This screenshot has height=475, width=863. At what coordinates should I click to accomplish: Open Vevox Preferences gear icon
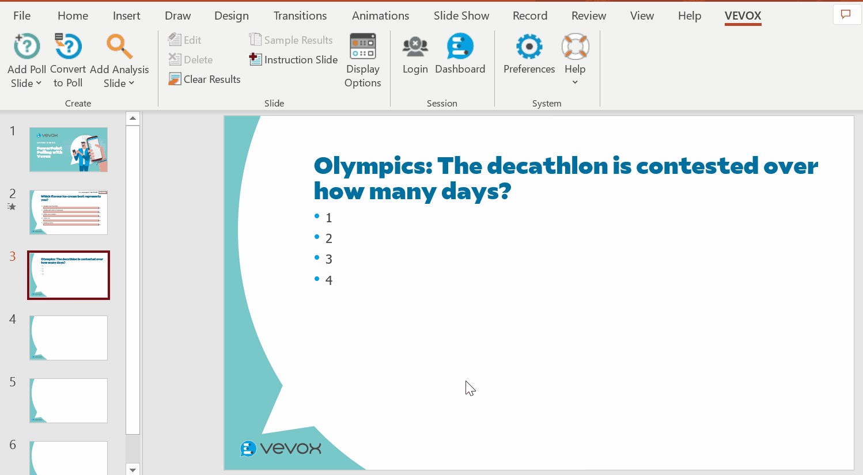[x=529, y=47]
